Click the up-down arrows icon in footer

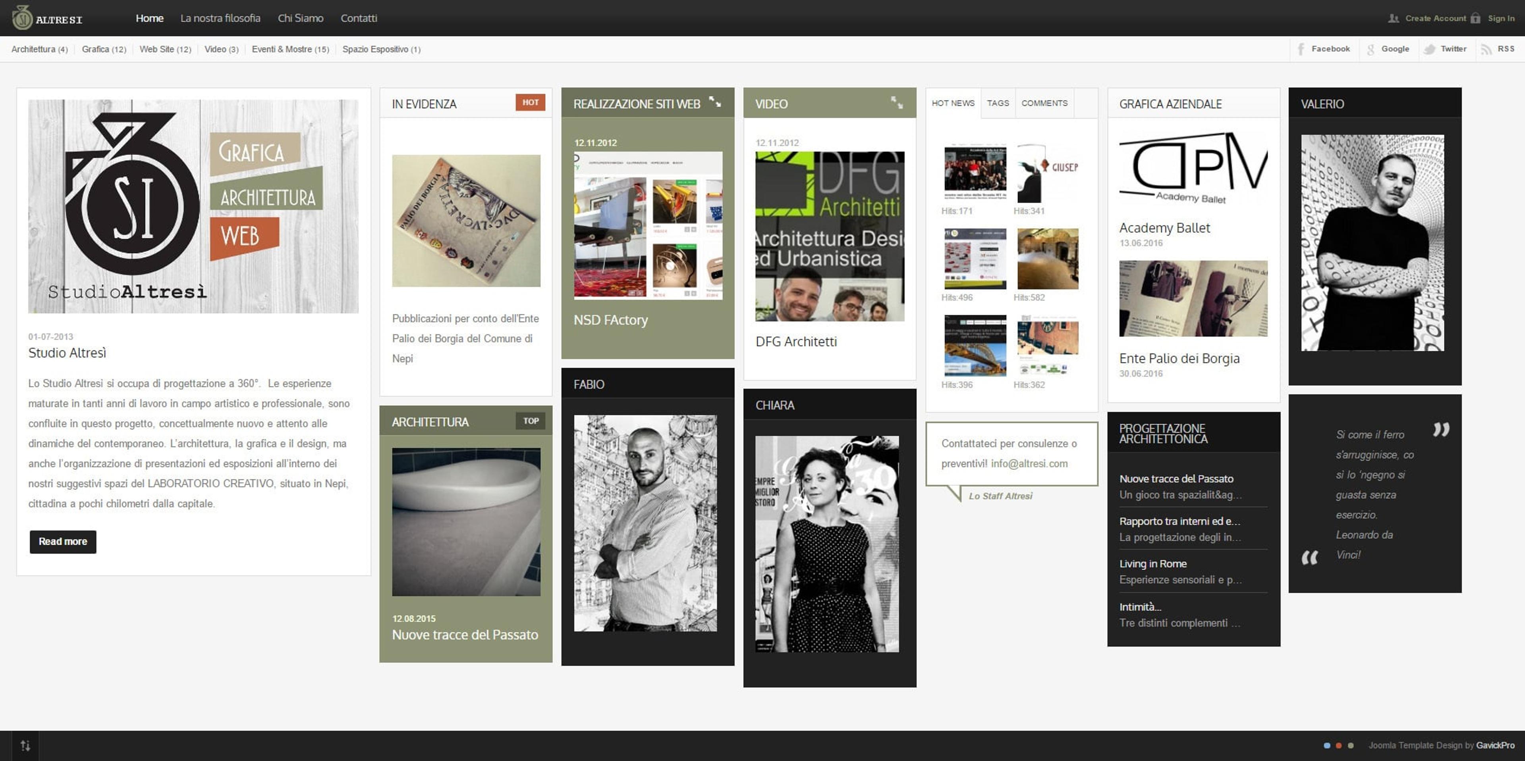[x=25, y=746]
